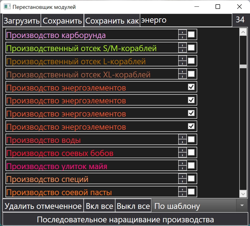
Task: Click the Загрузить button
Action: [22, 21]
